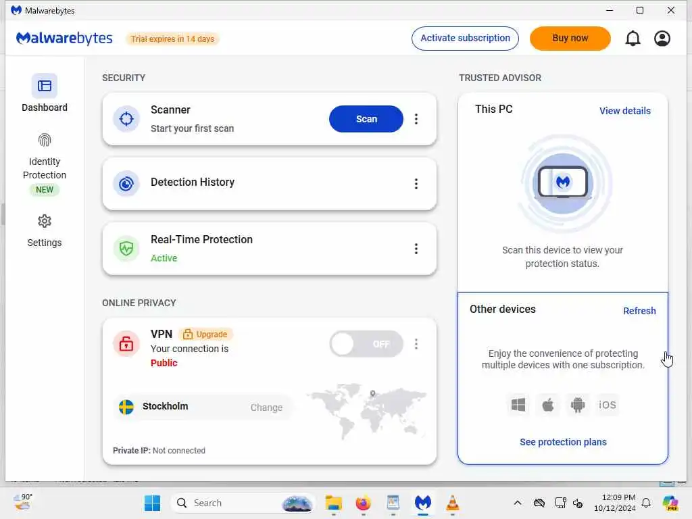Screen dimensions: 692x519
Task: Open Settings gear in sidebar
Action: (x=45, y=221)
